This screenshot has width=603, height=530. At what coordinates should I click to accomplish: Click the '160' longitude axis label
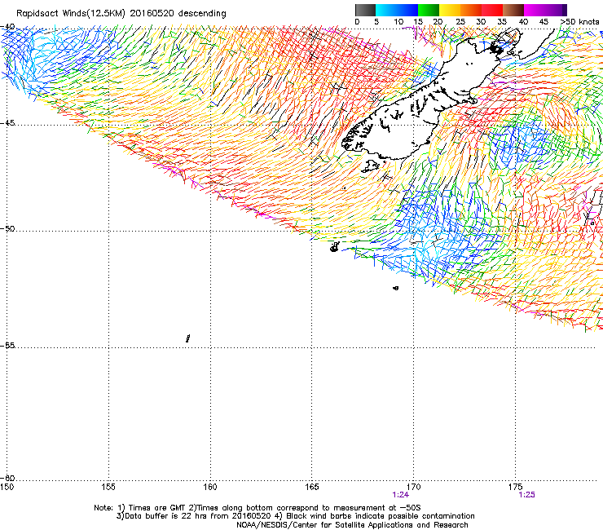[x=210, y=488]
